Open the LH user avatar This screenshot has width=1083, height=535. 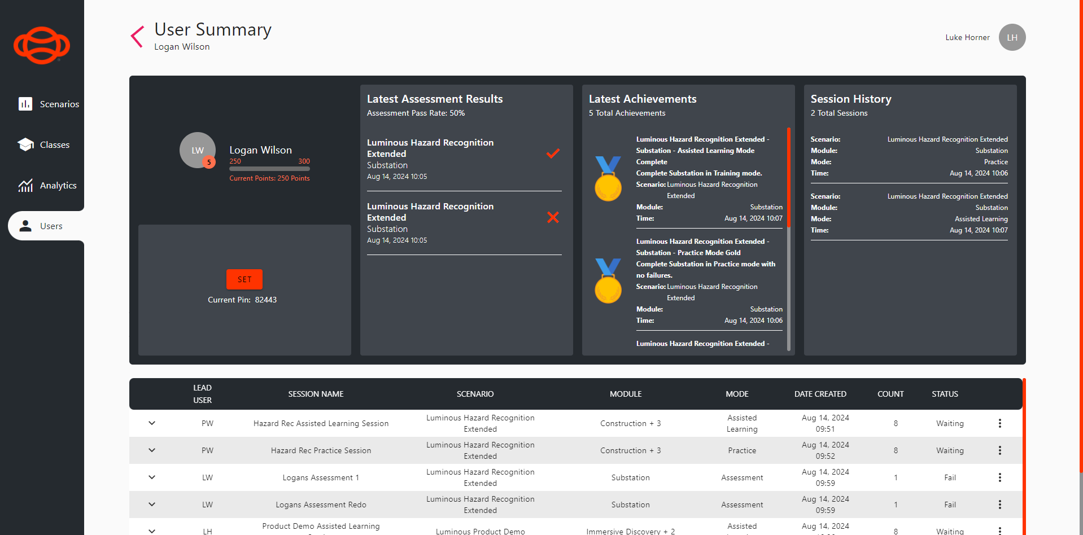click(x=1012, y=37)
